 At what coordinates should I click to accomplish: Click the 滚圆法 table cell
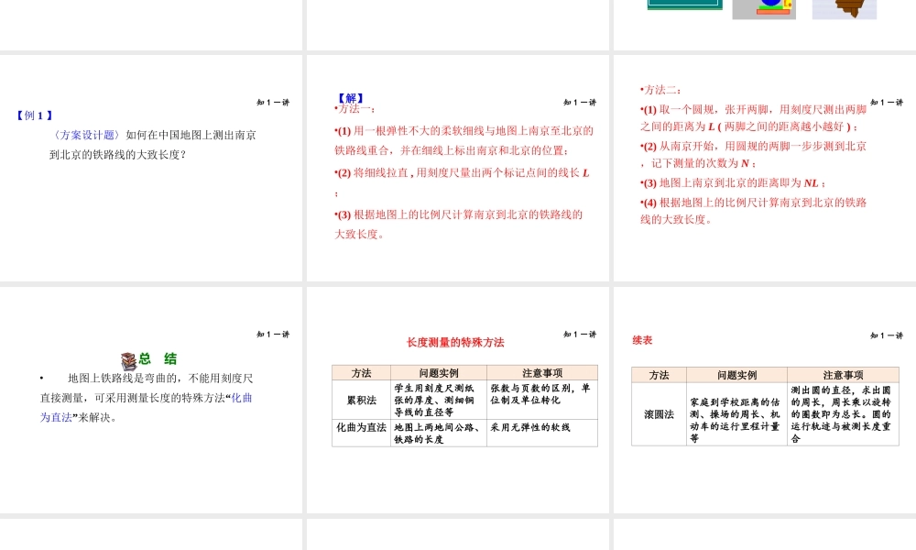[659, 413]
